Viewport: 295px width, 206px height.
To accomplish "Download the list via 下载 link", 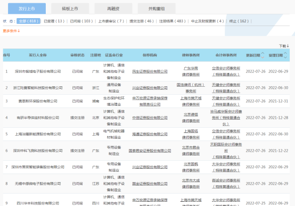I will 284,46.
